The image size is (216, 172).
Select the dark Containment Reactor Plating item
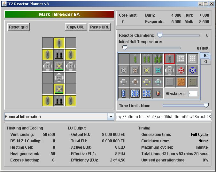[193, 82]
